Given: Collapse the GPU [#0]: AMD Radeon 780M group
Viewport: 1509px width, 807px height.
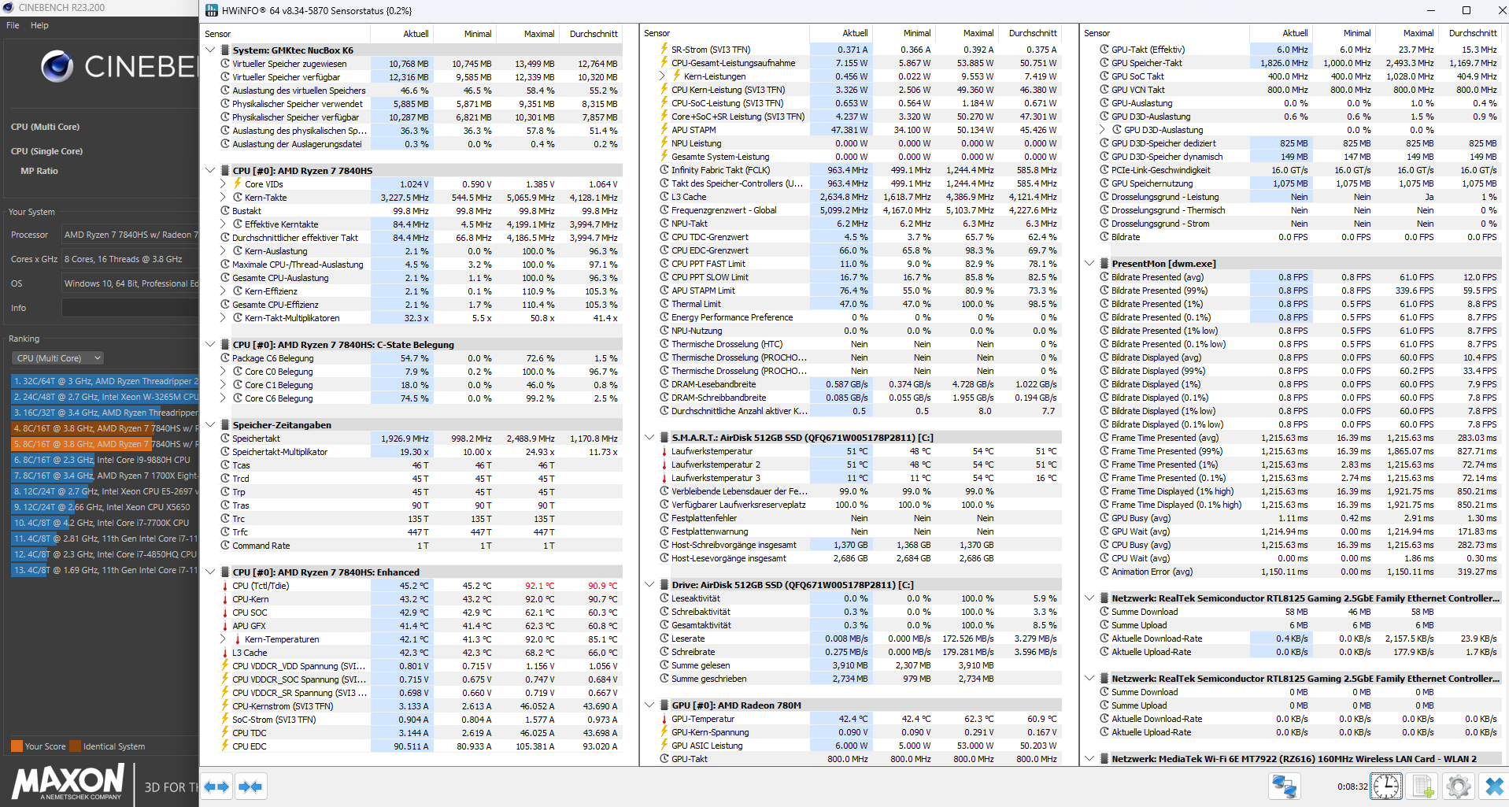Looking at the screenshot, I should (x=649, y=705).
